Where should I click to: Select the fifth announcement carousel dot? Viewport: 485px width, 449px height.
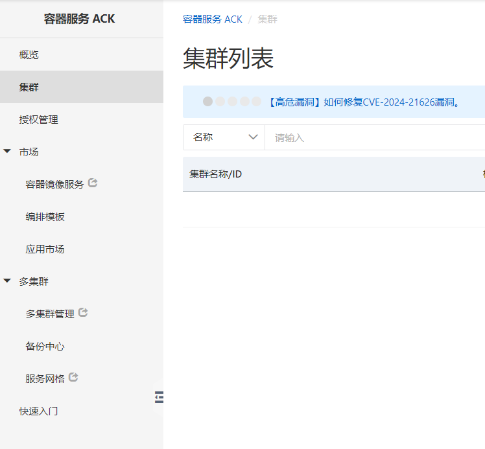coord(256,101)
